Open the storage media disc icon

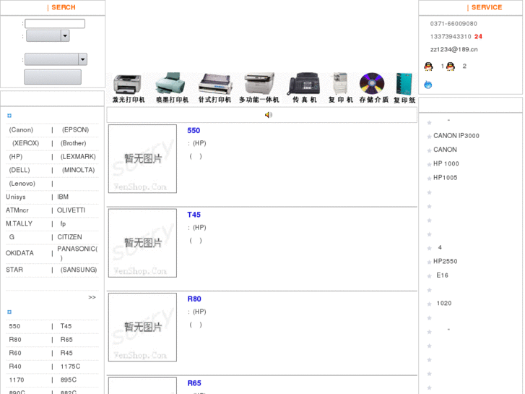point(373,88)
